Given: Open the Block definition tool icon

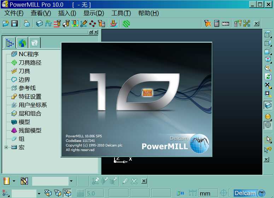Looking at the screenshot, I should [40, 24].
